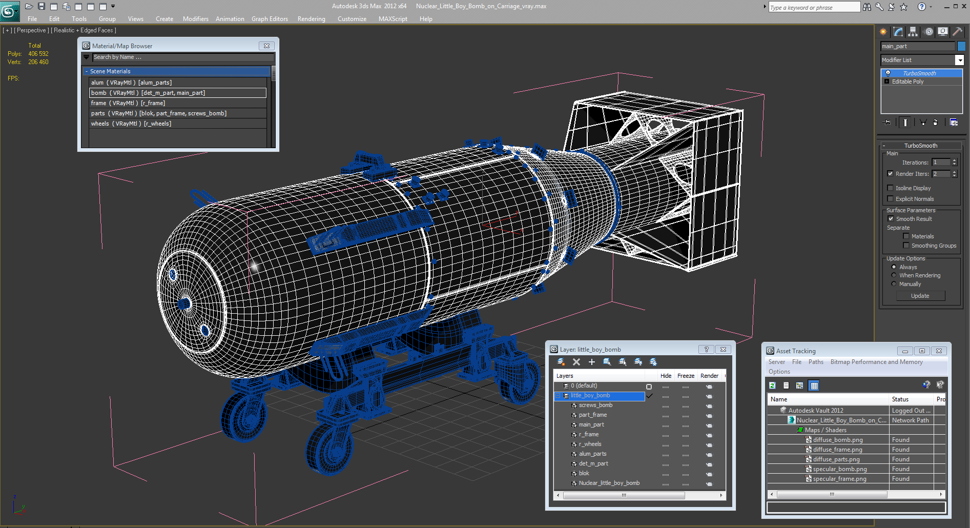The width and height of the screenshot is (970, 528).
Task: Open the MAXScript menu
Action: tap(393, 19)
